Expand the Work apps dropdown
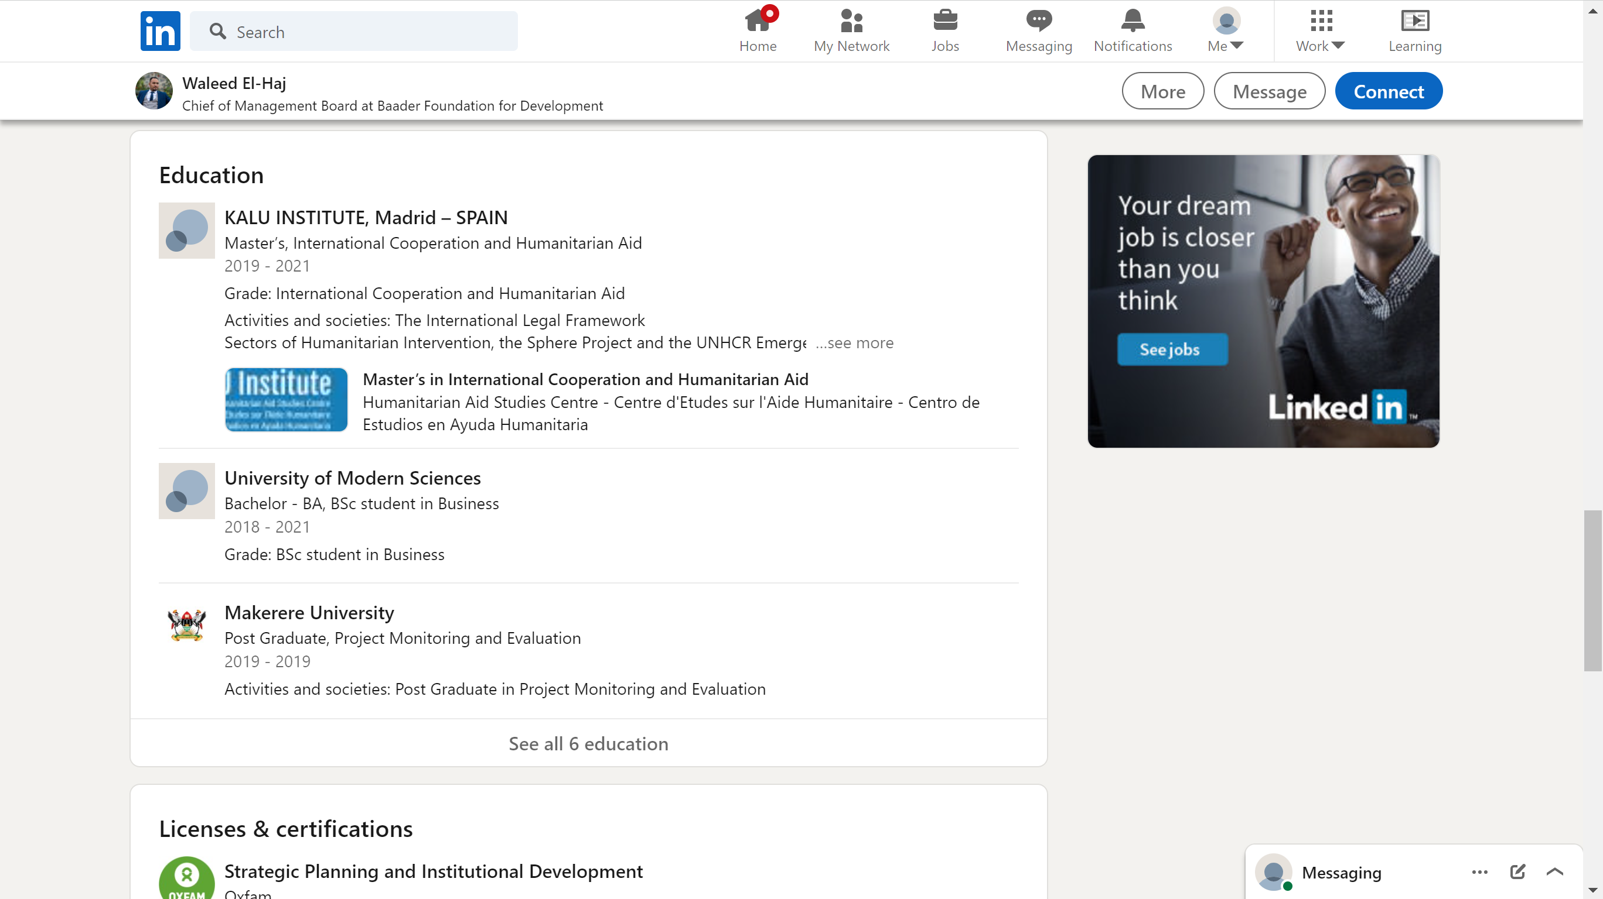 1320,31
